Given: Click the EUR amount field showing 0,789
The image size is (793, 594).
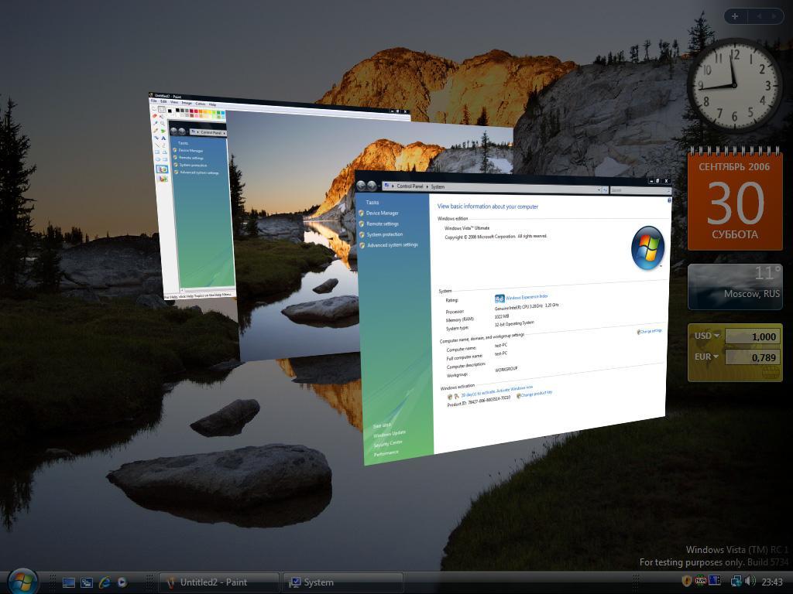Looking at the screenshot, I should coord(753,357).
